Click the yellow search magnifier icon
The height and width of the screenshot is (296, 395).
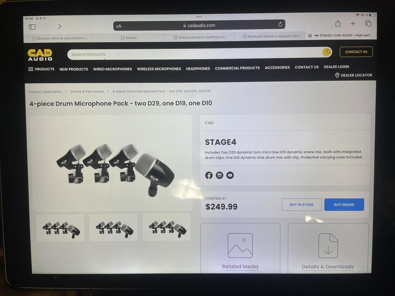[327, 52]
